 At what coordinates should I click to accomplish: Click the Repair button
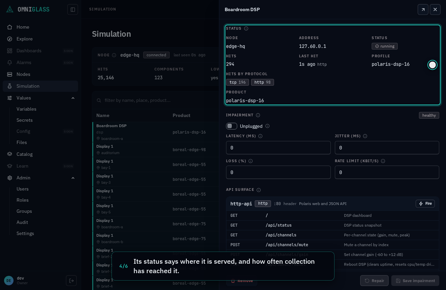click(x=374, y=281)
